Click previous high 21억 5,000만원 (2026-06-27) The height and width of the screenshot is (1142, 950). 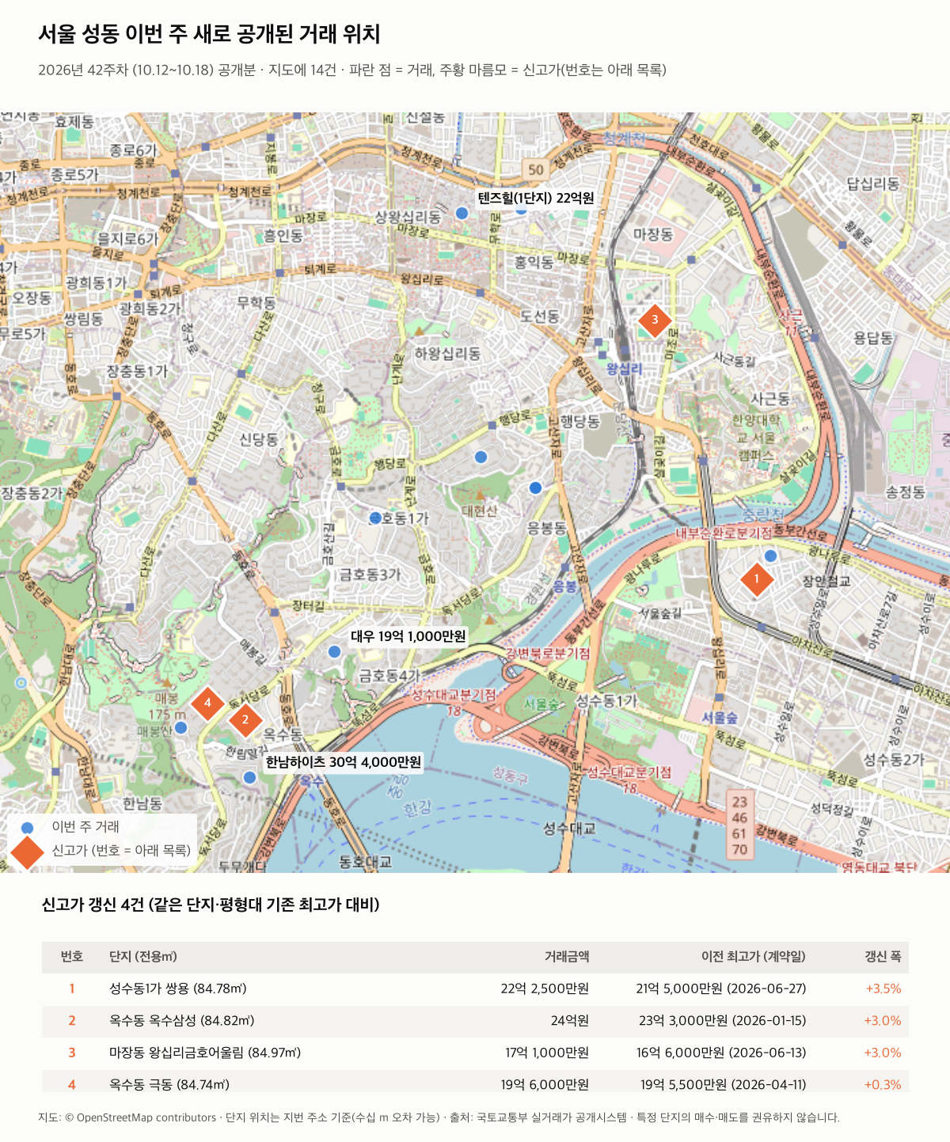point(721,989)
